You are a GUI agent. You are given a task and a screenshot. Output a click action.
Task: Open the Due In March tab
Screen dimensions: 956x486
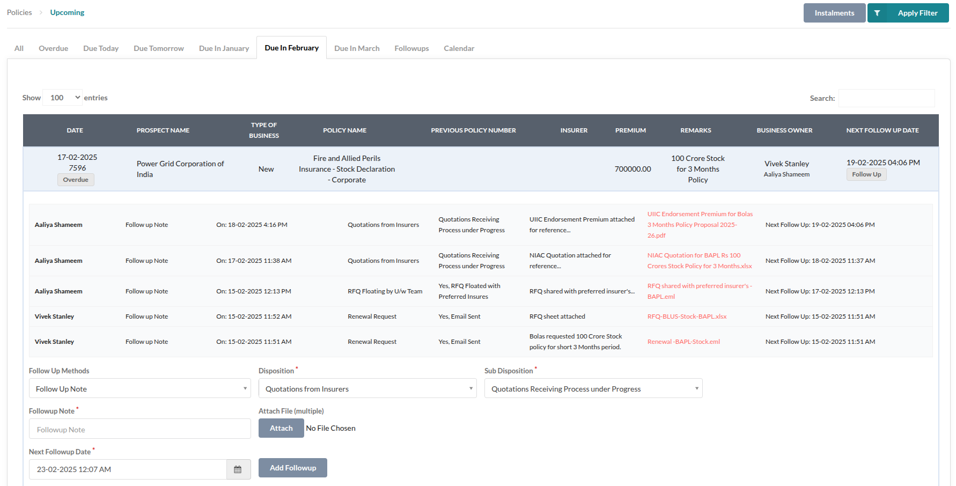coord(357,48)
